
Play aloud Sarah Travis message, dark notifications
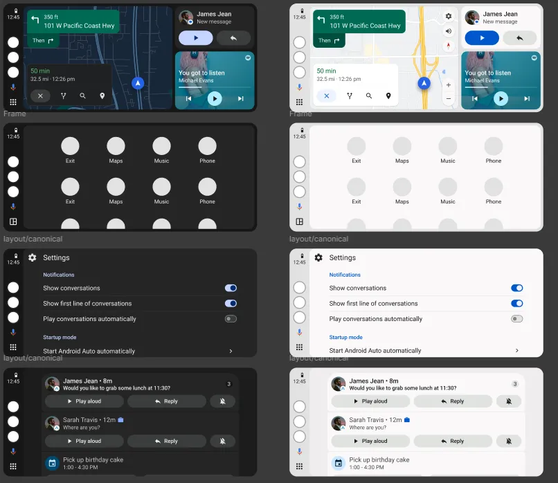[x=84, y=441]
